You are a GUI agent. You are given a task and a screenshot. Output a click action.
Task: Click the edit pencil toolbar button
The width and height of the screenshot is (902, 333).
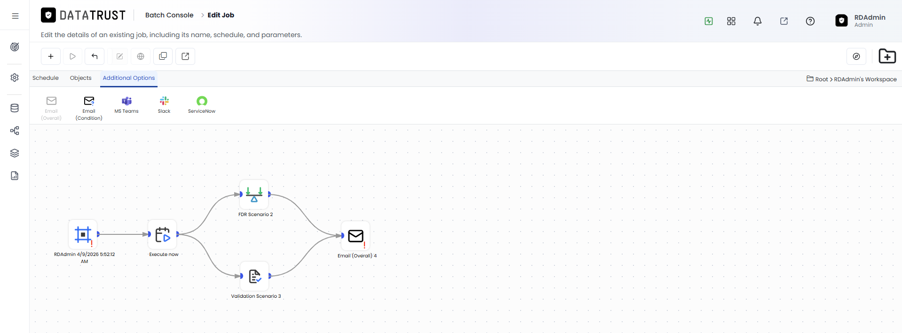(120, 56)
